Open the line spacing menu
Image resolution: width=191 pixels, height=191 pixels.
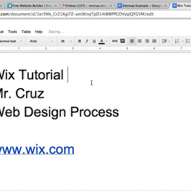tap(166, 41)
